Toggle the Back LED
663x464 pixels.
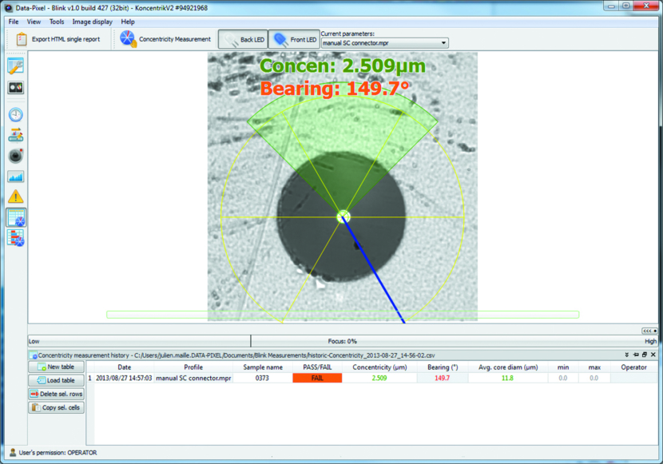pos(244,38)
